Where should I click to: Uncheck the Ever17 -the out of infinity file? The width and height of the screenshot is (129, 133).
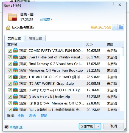click(x=10, y=57)
